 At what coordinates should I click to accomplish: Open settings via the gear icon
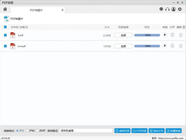[x=180, y=9]
